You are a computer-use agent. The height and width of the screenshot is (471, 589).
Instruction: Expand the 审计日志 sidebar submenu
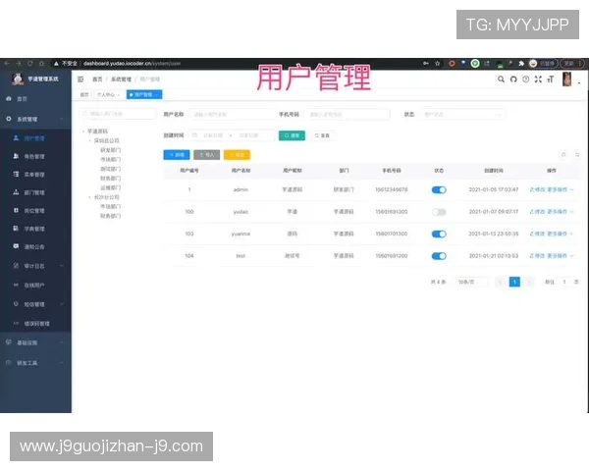(35, 266)
